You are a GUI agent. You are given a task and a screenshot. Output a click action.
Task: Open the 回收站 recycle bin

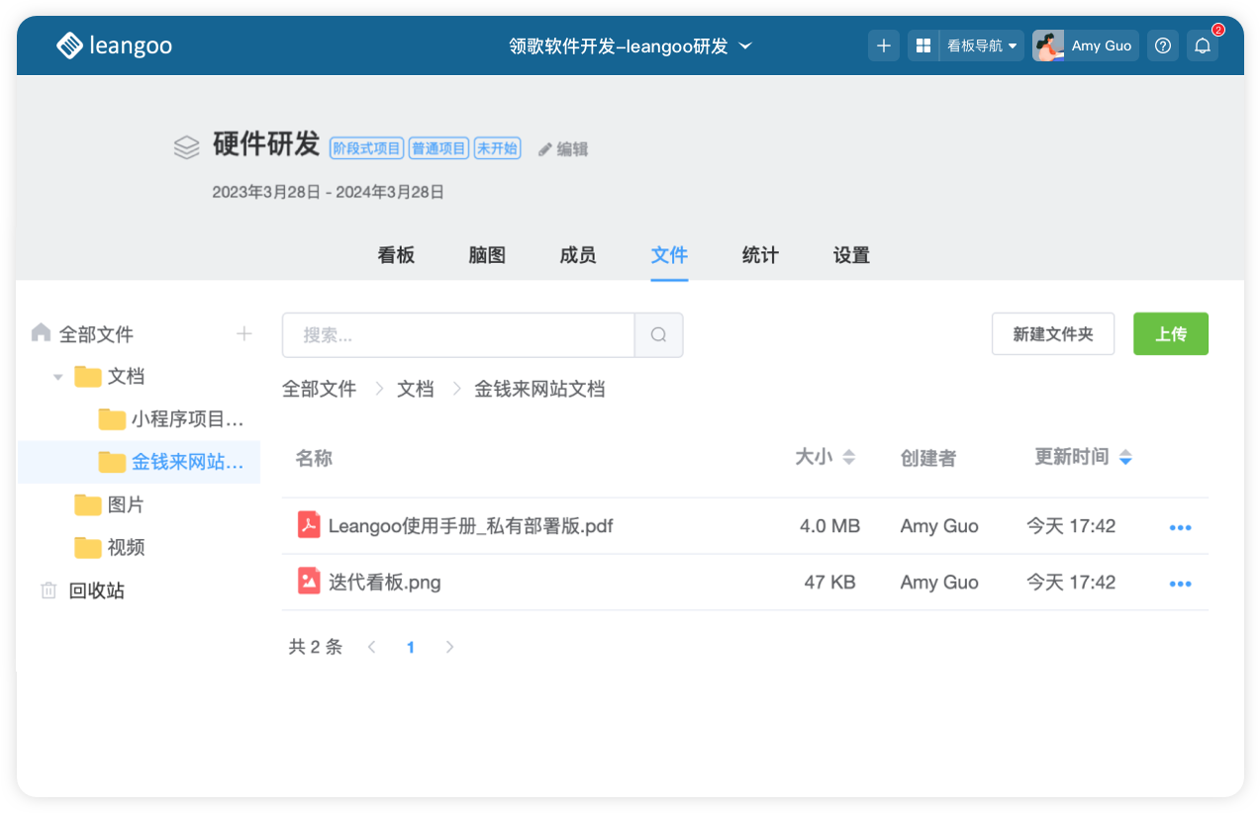[x=96, y=590]
